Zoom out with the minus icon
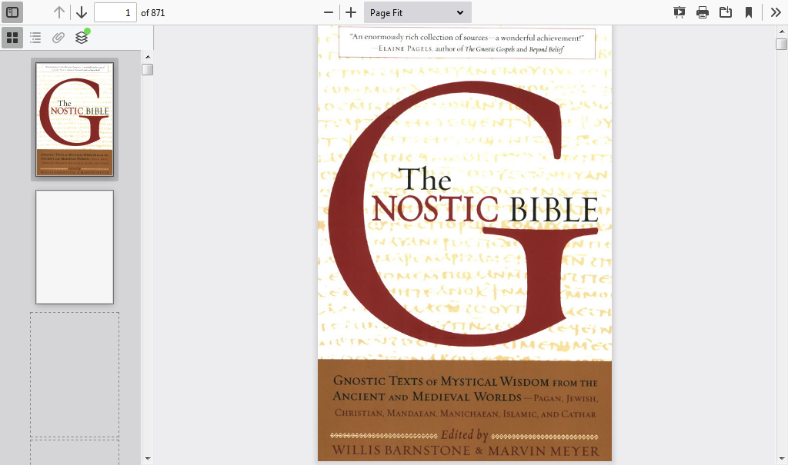 (329, 12)
